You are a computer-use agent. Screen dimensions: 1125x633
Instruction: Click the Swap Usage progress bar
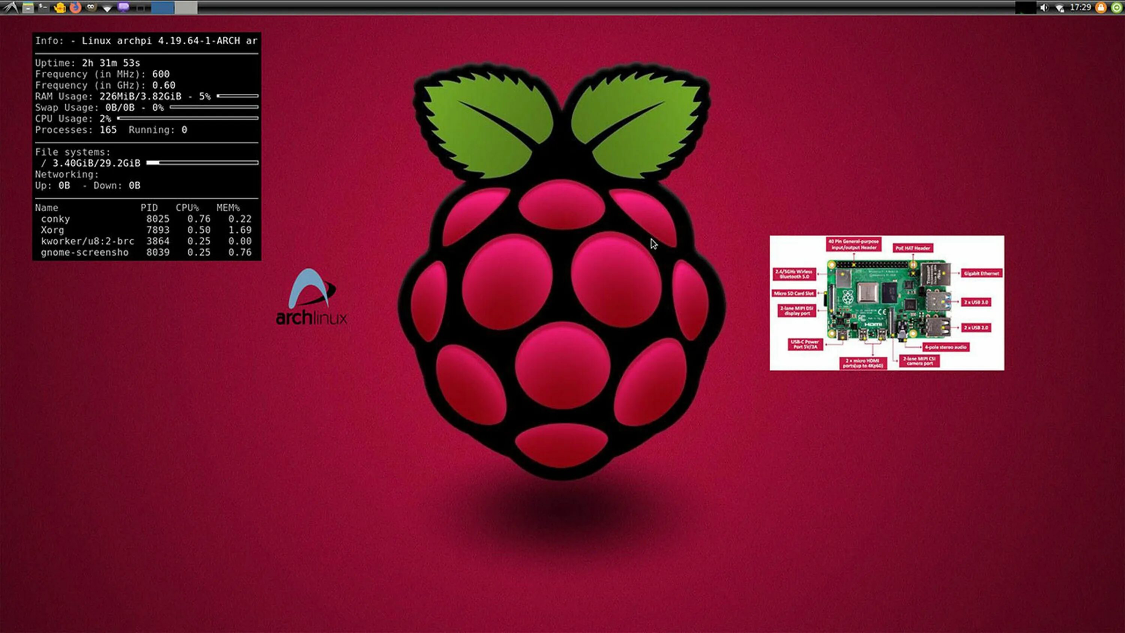(214, 107)
